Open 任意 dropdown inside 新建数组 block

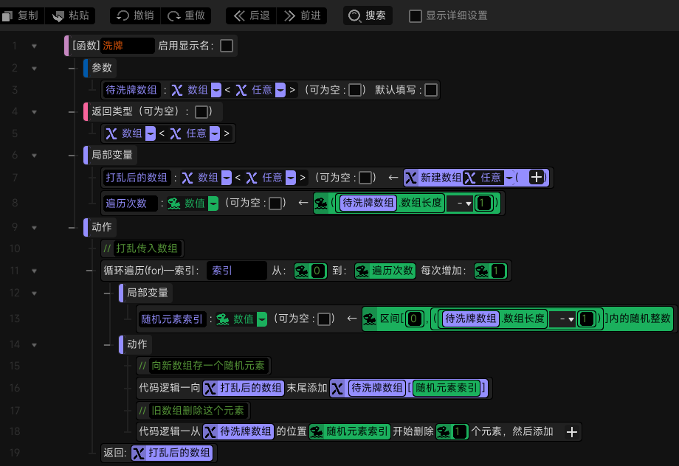[x=509, y=178]
